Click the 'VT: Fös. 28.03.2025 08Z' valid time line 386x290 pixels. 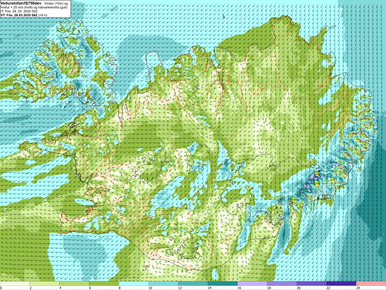[19, 15]
